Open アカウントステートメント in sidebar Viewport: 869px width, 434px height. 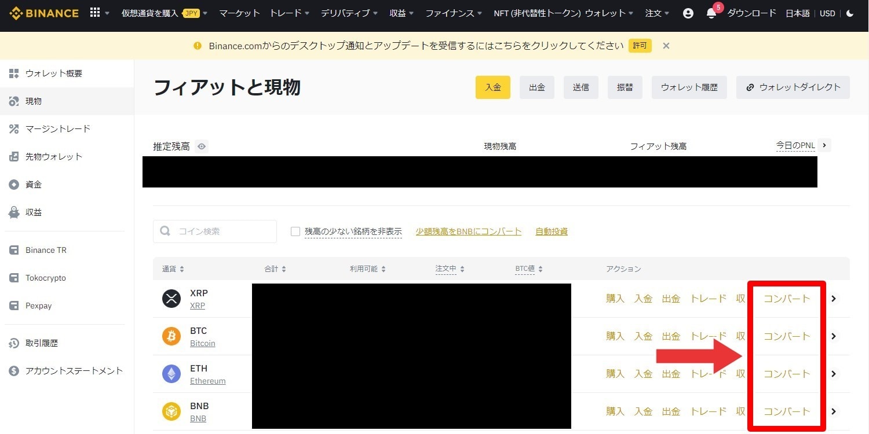[x=67, y=371]
